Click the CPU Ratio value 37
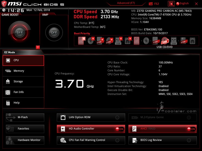Image resolution: width=202 pixels, height=151 pixels. [x=160, y=67]
